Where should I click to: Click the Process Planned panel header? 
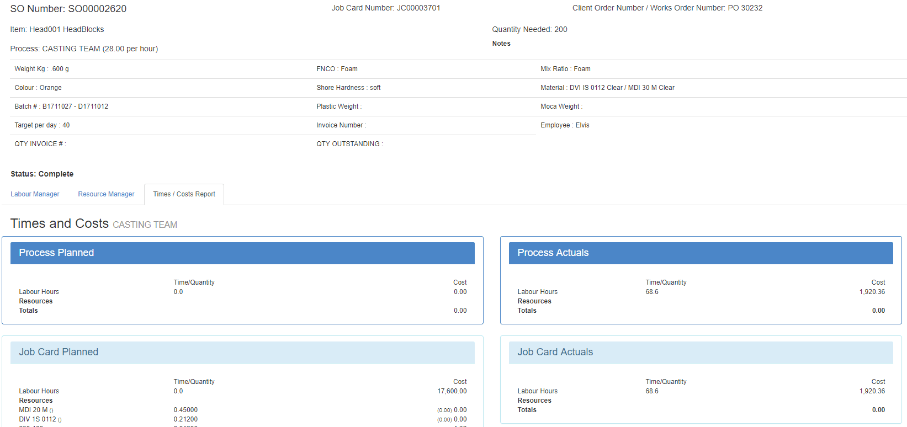tap(242, 253)
